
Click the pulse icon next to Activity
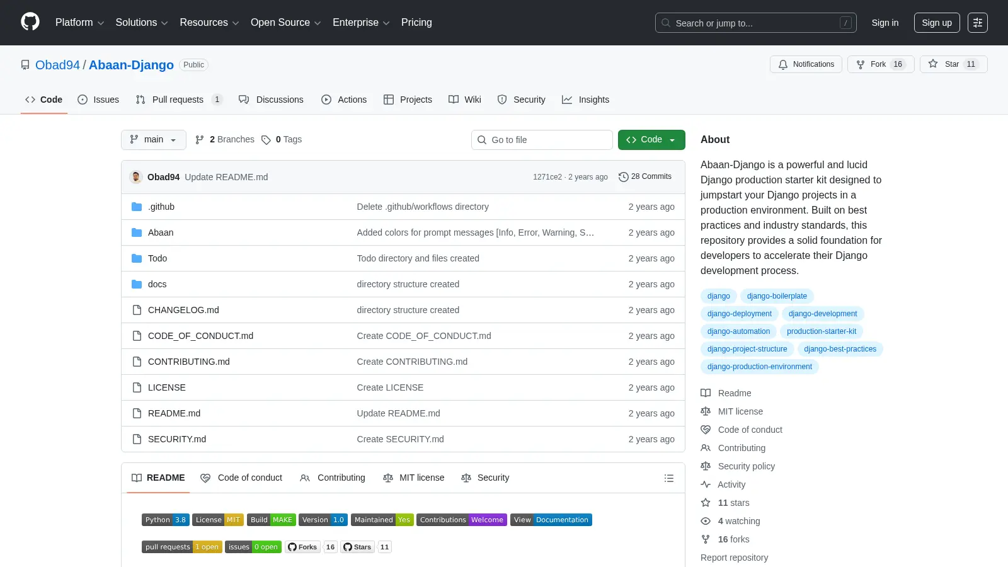coord(706,484)
